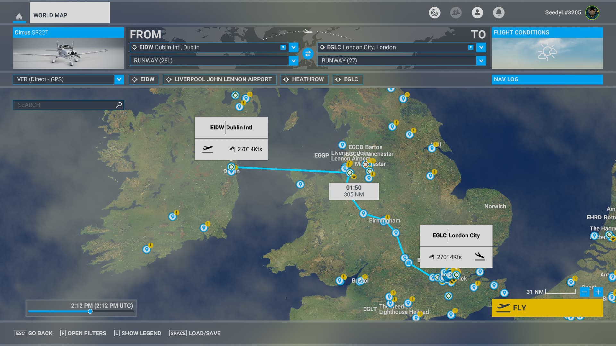Image resolution: width=616 pixels, height=346 pixels.
Task: Click the EIDW Dublin Intl info card
Action: [231, 138]
